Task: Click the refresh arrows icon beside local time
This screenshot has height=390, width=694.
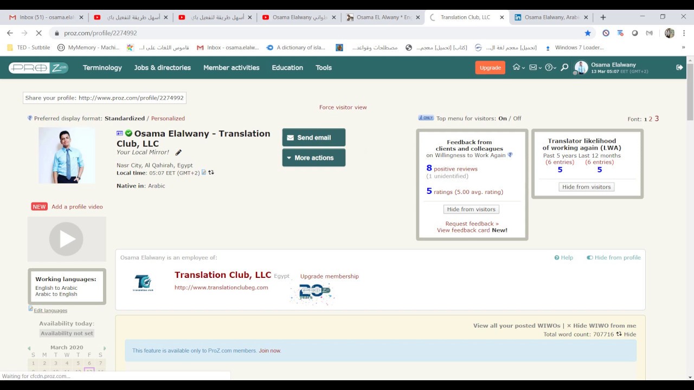Action: click(x=211, y=173)
